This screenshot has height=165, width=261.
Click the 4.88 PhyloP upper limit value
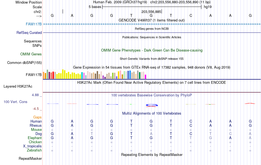(x=35, y=95)
